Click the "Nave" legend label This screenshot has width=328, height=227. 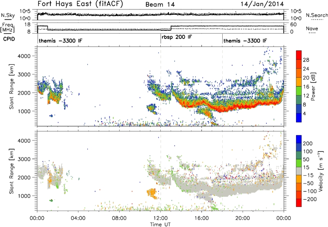(312, 28)
